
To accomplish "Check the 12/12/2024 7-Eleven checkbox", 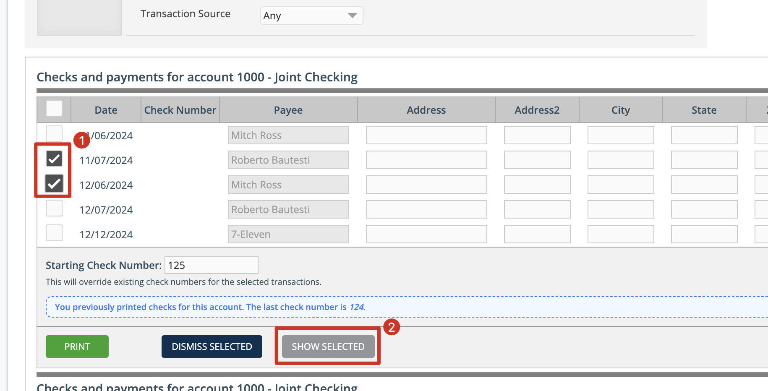I will [54, 233].
